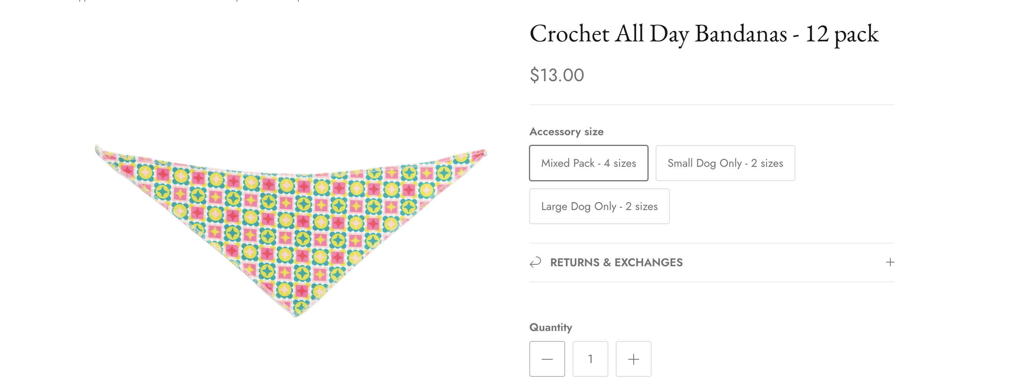The image size is (1017, 385).
Task: Click the Crochet All Day Bandanas title
Action: tap(704, 34)
